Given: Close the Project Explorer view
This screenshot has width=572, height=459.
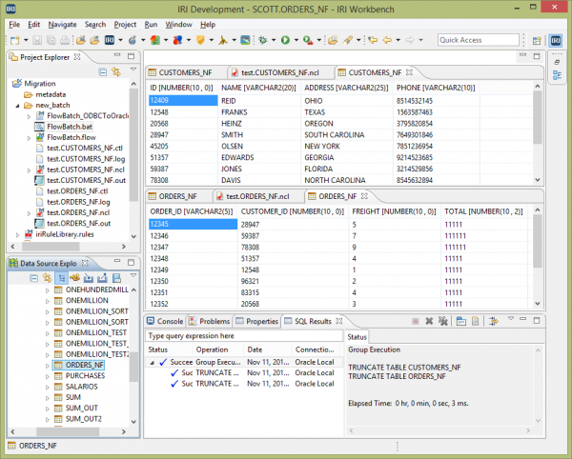Looking at the screenshot, I should [x=77, y=57].
